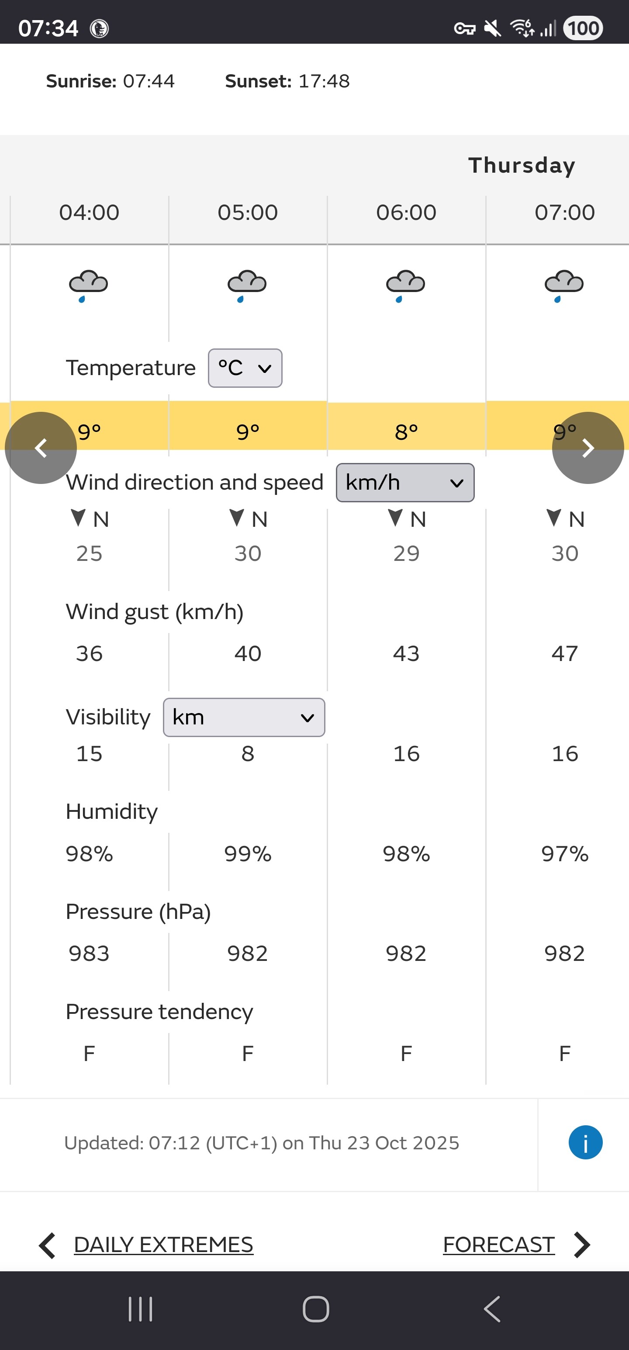The width and height of the screenshot is (629, 1350).
Task: Tap the blue info icon
Action: pyautogui.click(x=585, y=1142)
